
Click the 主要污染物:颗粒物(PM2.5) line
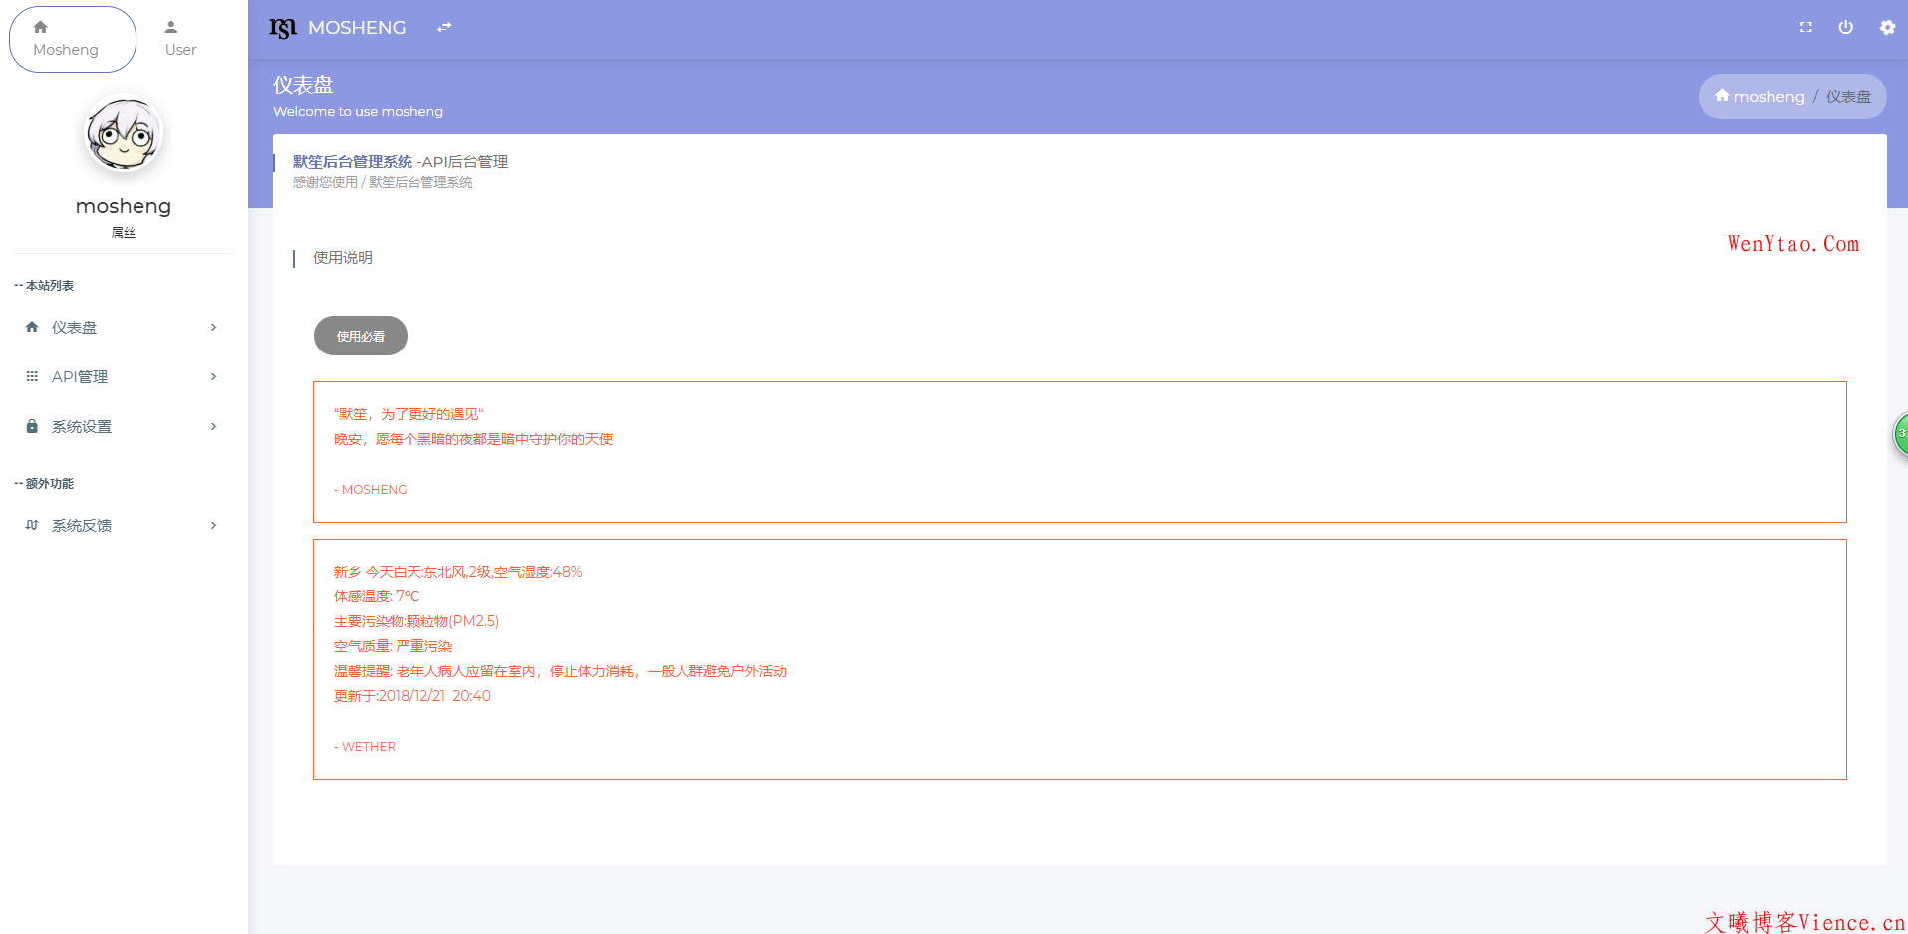click(x=416, y=621)
